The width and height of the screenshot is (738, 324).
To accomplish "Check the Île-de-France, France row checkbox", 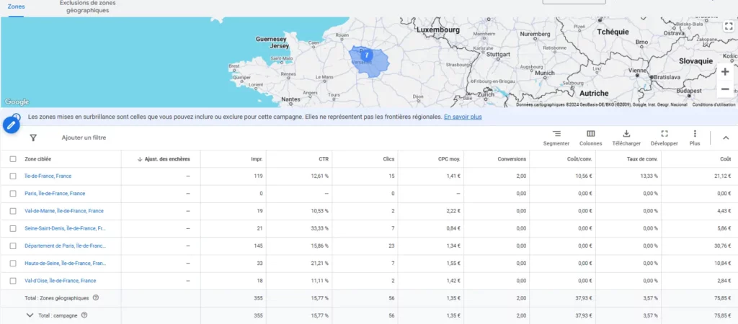I will (x=13, y=176).
